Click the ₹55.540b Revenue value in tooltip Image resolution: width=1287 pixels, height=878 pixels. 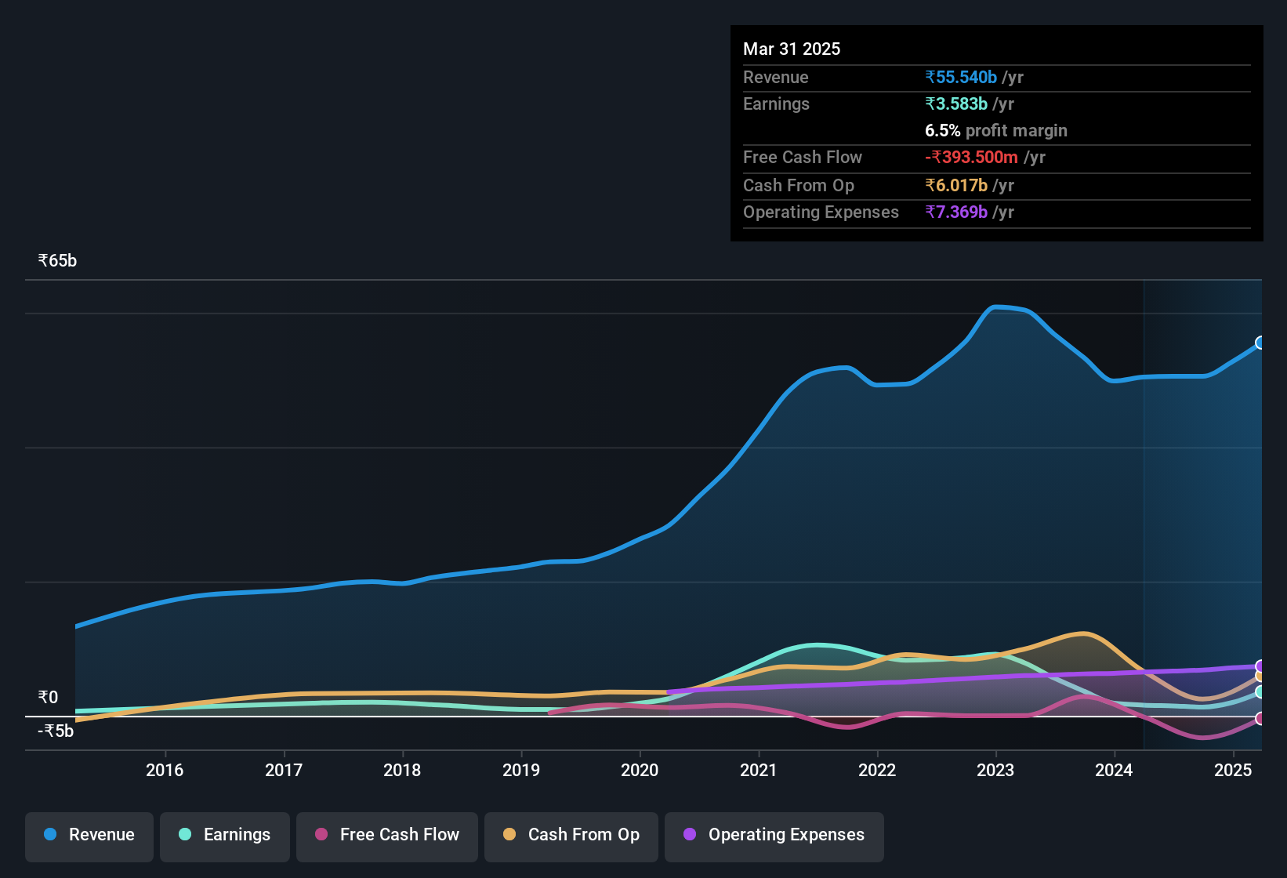point(961,77)
